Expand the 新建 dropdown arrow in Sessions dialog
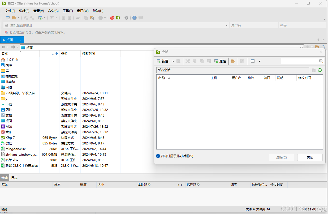 click(x=173, y=61)
